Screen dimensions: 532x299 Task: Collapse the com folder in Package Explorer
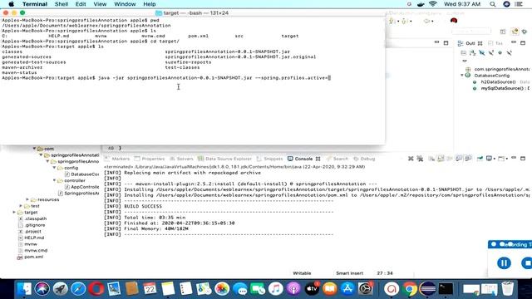[34, 149]
